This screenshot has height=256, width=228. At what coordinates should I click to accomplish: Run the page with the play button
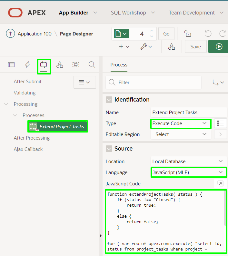218,46
